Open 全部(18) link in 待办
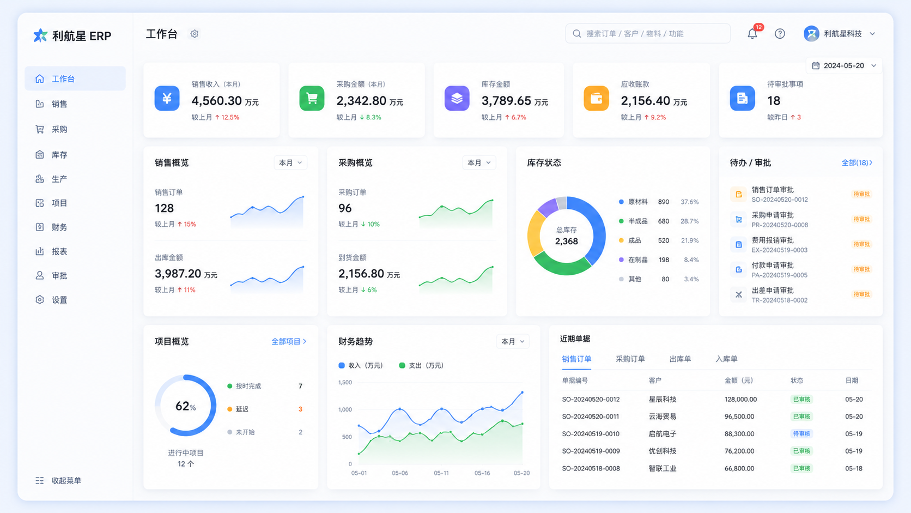 point(857,162)
